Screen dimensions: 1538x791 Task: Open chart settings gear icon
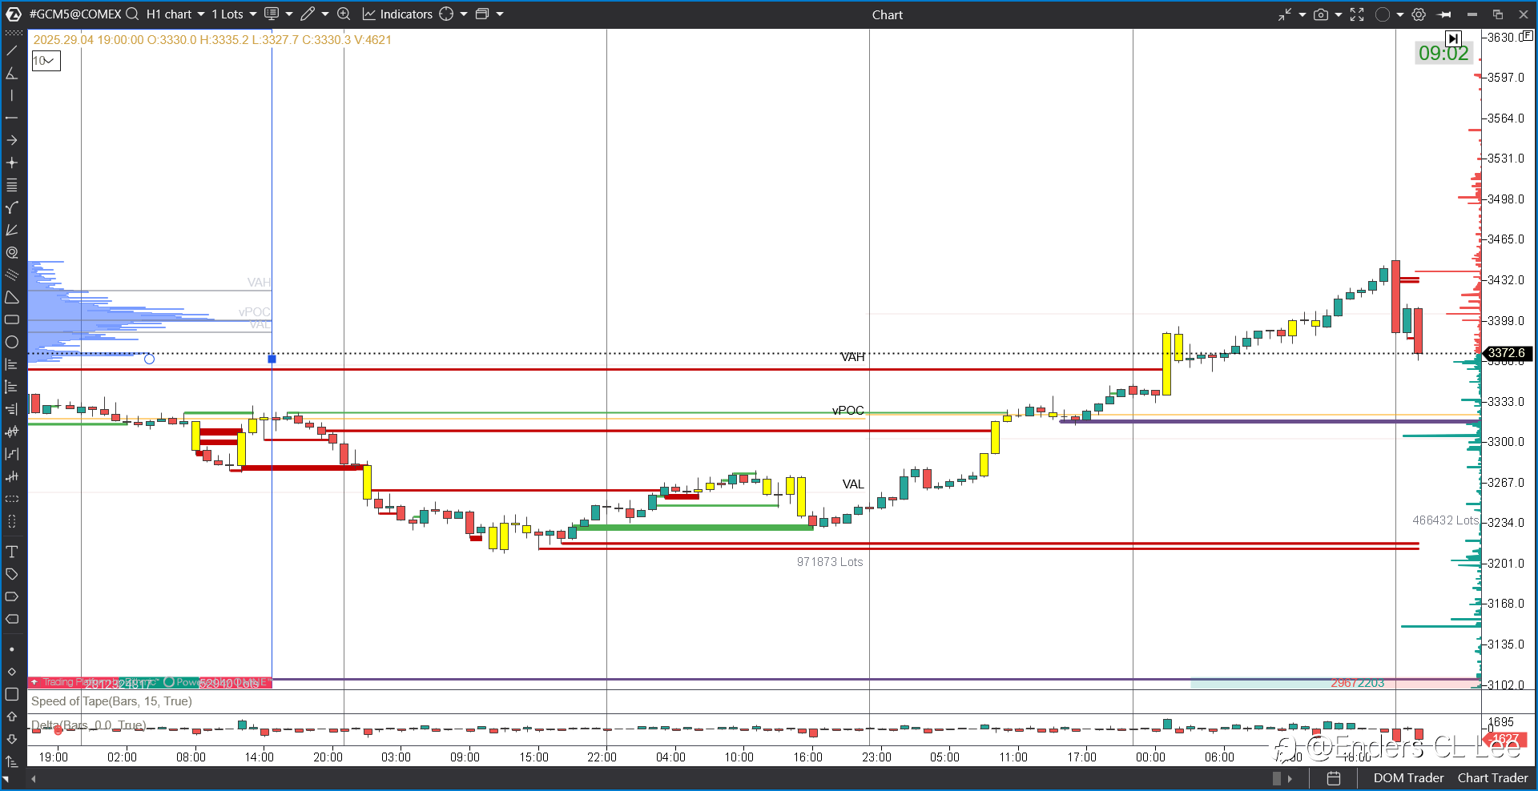coord(1419,14)
